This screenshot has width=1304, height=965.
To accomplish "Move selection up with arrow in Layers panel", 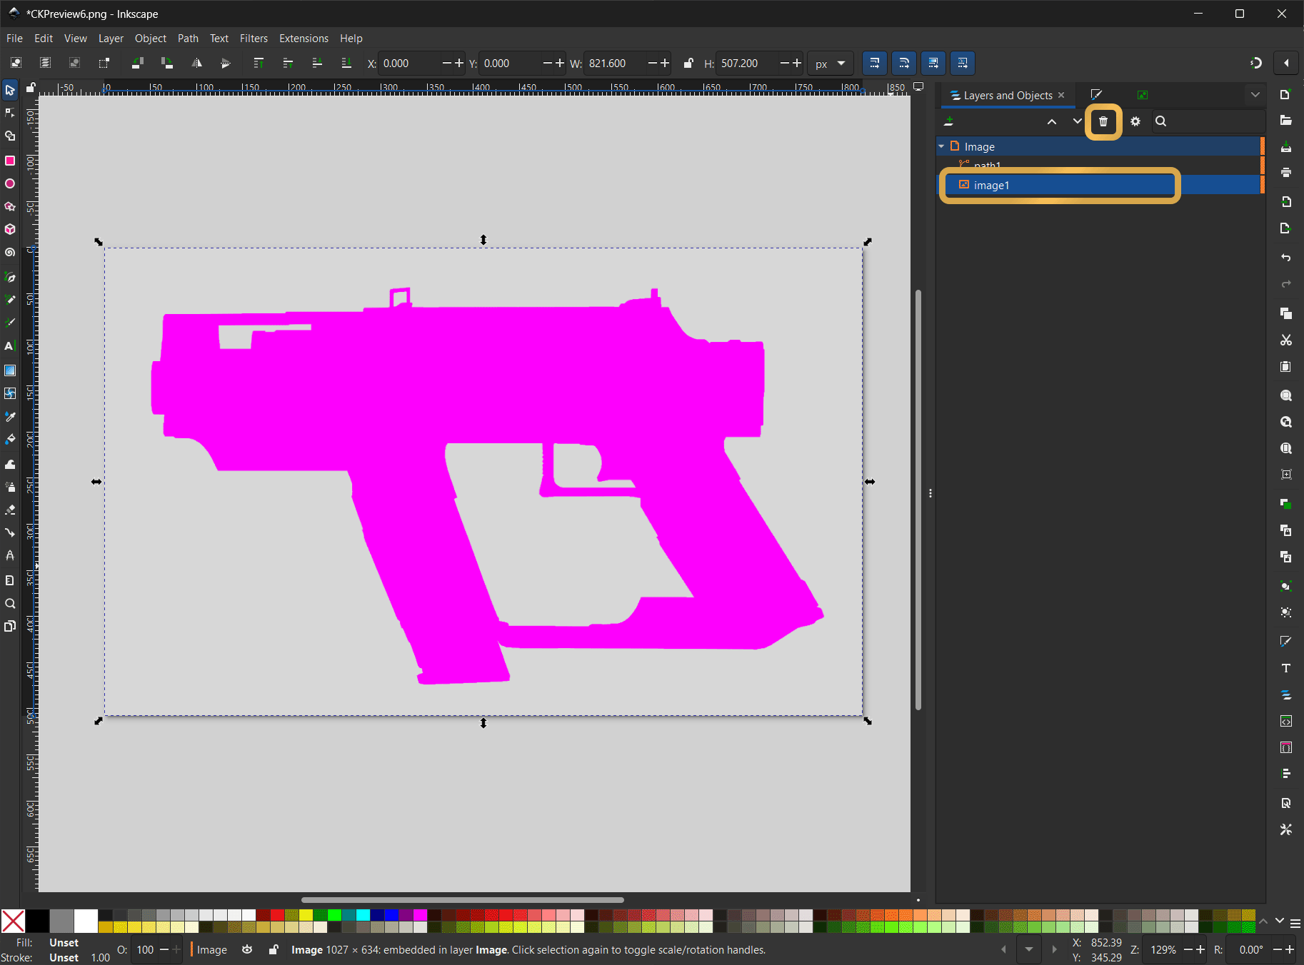I will tap(1052, 121).
